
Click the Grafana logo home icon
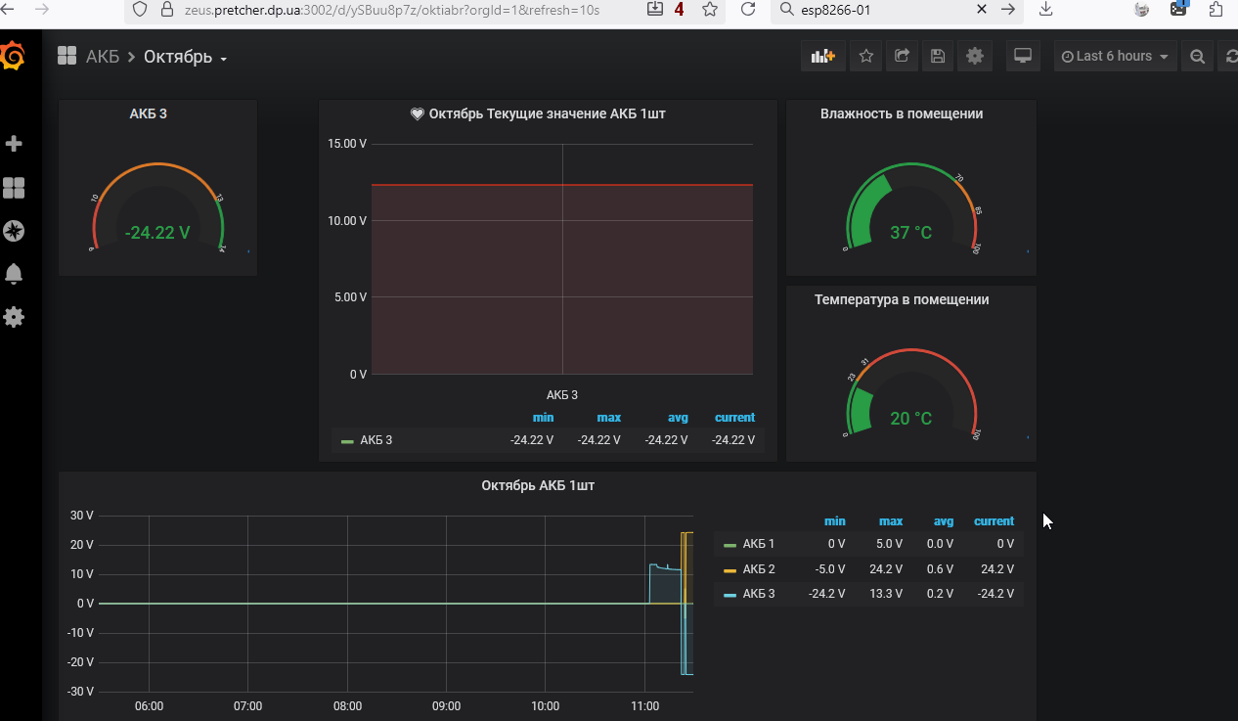point(14,57)
